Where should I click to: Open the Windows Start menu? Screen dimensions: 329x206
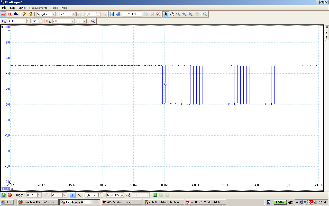click(7, 202)
